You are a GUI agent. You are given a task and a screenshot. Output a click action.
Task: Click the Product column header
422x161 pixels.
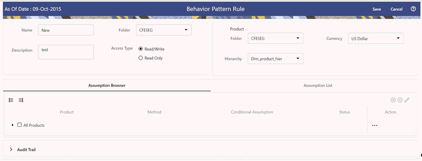pyautogui.click(x=67, y=112)
